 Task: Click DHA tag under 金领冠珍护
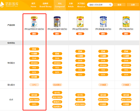click(x=34, y=58)
